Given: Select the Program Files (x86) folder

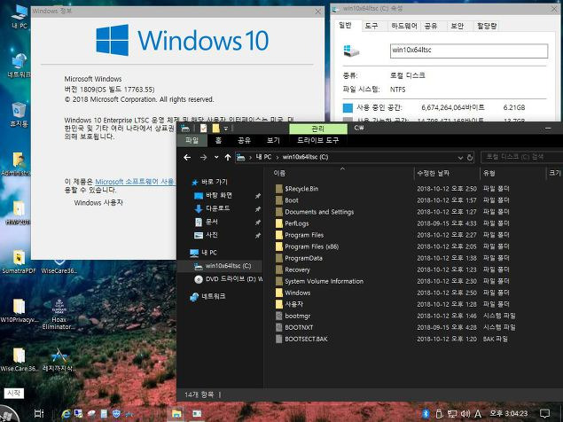Looking at the screenshot, I should pos(312,246).
